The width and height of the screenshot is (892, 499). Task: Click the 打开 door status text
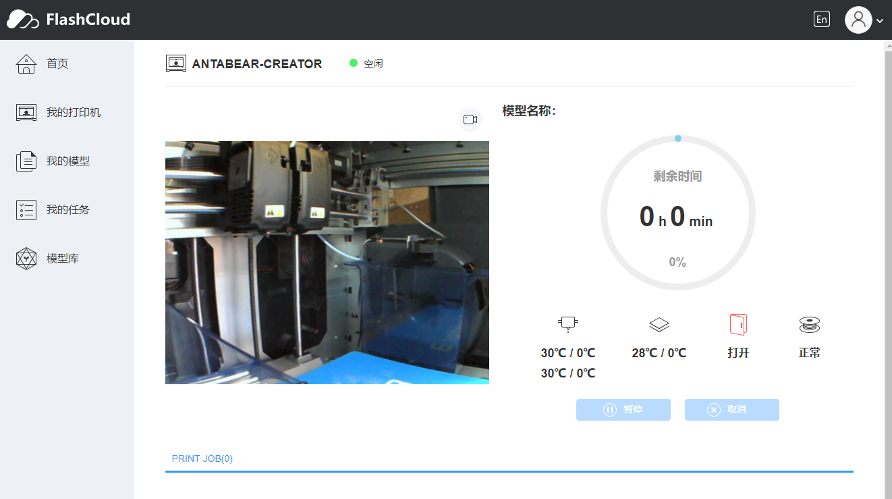(739, 353)
